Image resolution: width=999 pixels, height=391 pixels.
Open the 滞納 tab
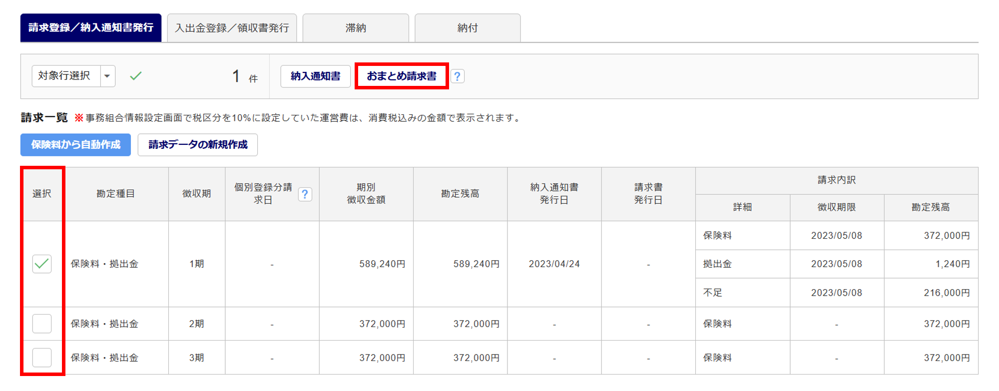point(356,28)
